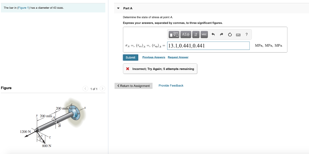Screen dimensions: 309x154
Task: Open equation editor help question mark
Action: 247,35
